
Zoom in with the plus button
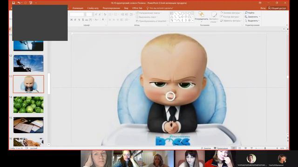pyautogui.click(x=277, y=148)
